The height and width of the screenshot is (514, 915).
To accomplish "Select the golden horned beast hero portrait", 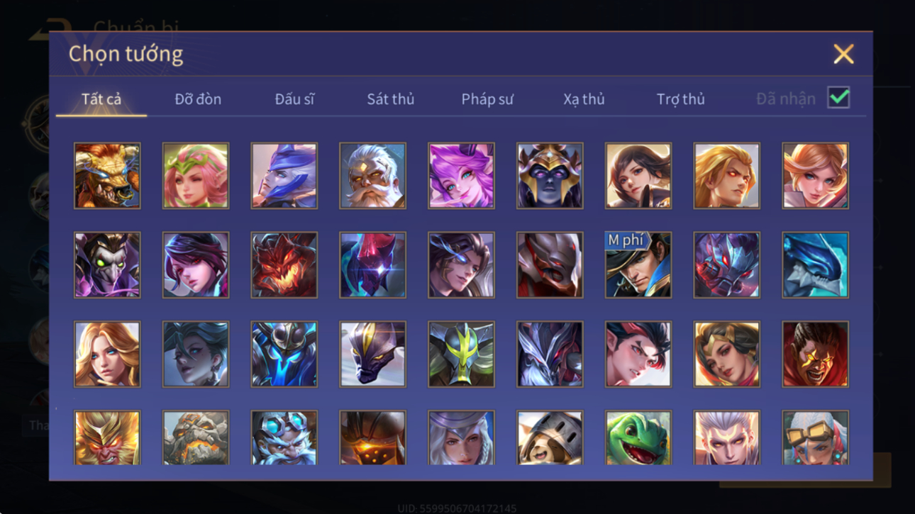I will 107,176.
